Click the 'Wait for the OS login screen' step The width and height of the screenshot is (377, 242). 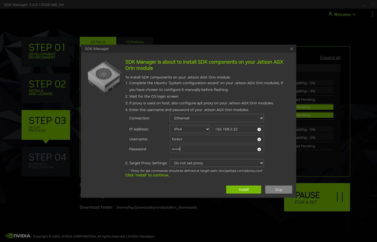[x=152, y=96]
